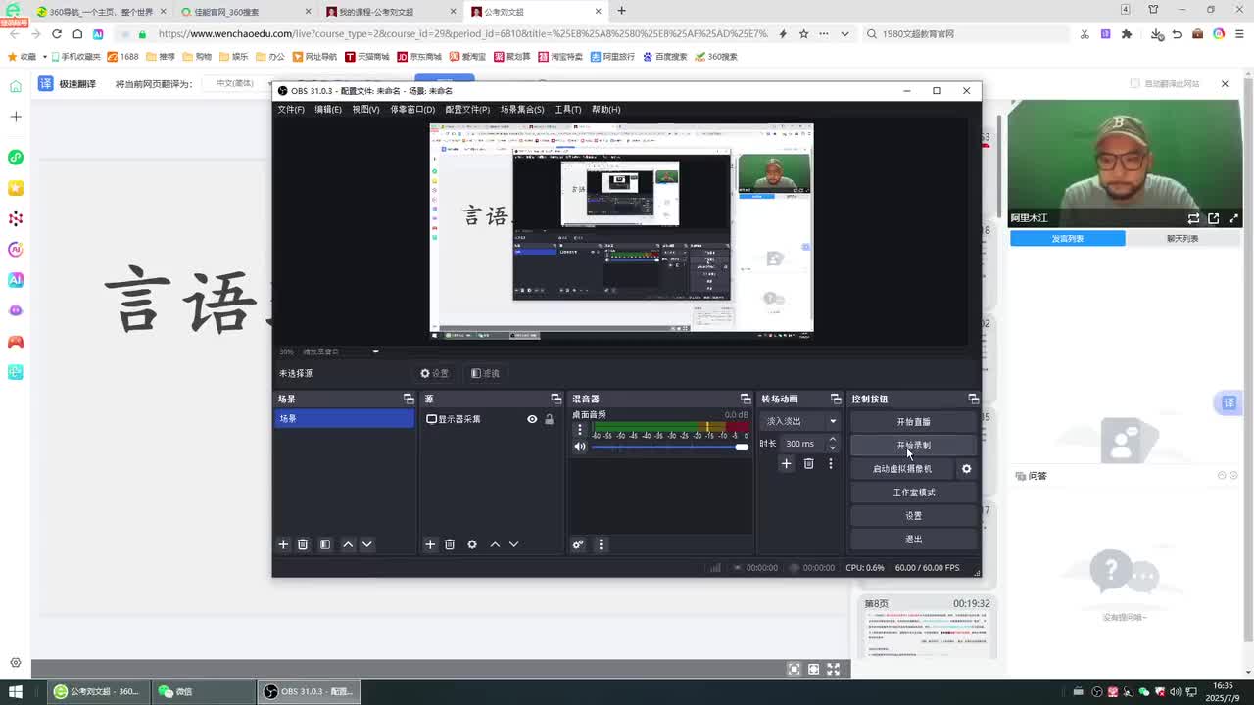Open the 配置文件(P) menu in OBS
This screenshot has height=705, width=1254.
467,109
